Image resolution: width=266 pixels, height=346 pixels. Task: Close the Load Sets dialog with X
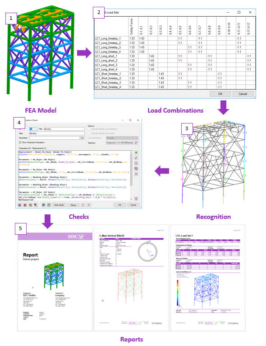coord(250,12)
